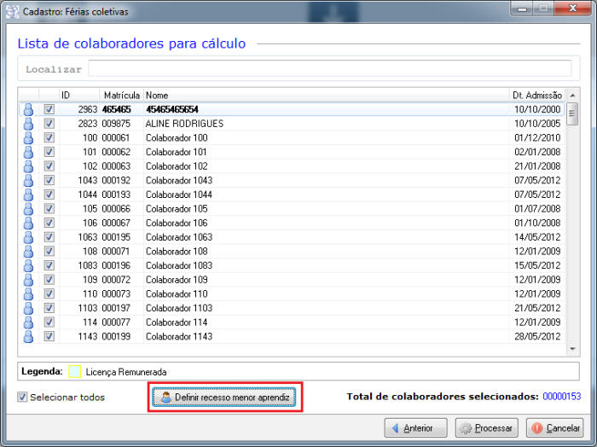597x447 pixels.
Task: Click the yellow Licença Remunerada legend swatch
Action: click(x=74, y=372)
